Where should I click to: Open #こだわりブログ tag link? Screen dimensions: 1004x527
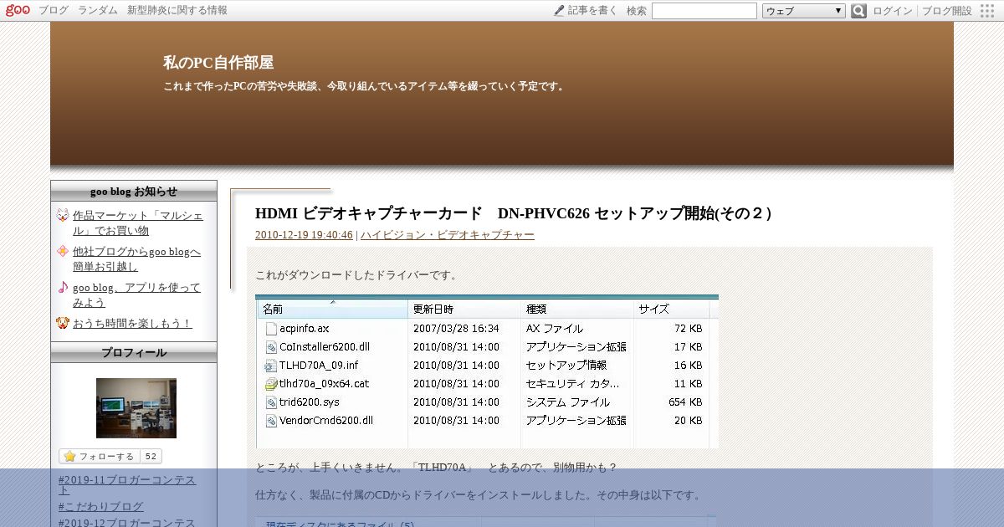pyautogui.click(x=101, y=506)
